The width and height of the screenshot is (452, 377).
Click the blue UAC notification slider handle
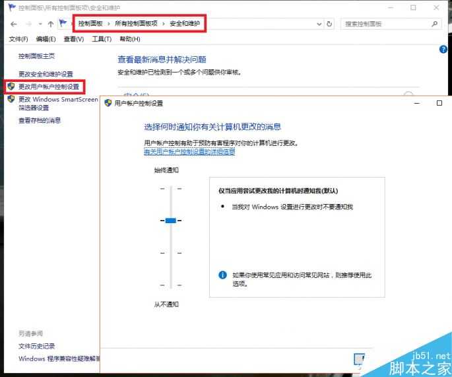coord(170,220)
